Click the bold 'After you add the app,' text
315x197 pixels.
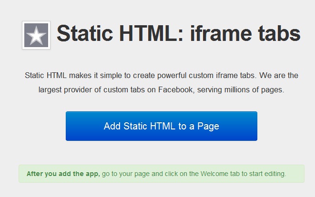tap(63, 174)
